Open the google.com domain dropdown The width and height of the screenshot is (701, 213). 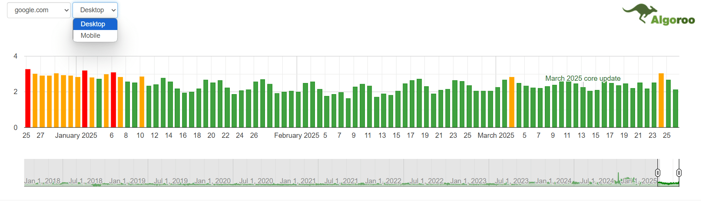pyautogui.click(x=38, y=10)
